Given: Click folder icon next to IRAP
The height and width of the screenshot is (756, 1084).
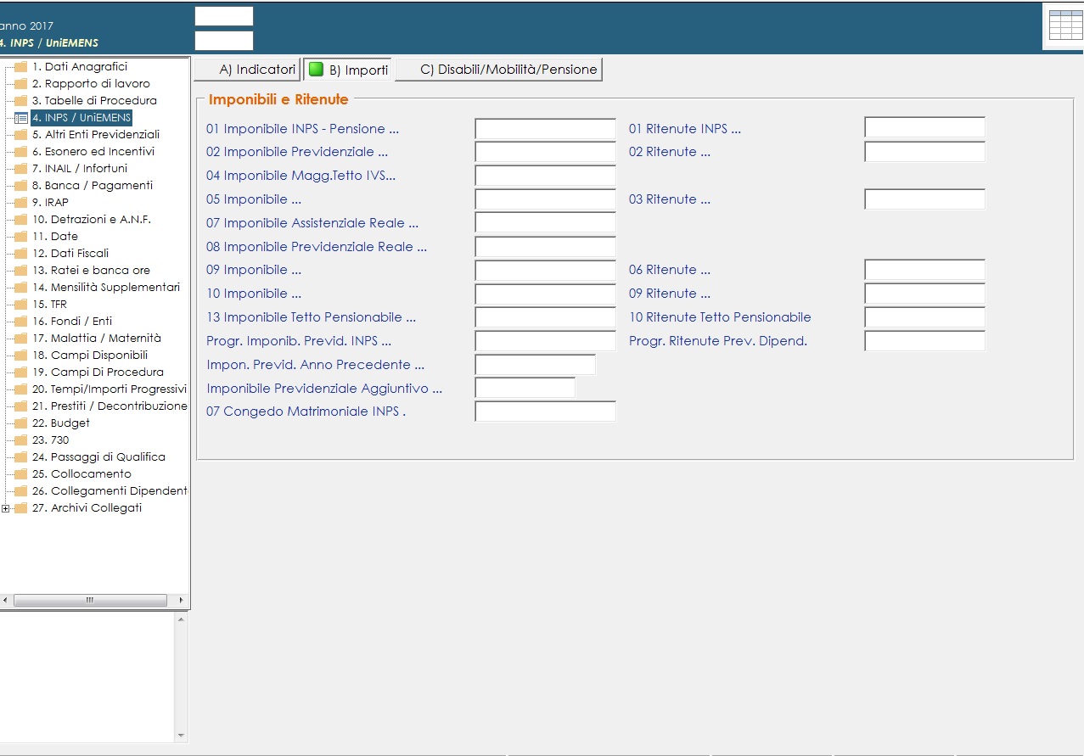Looking at the screenshot, I should point(21,203).
